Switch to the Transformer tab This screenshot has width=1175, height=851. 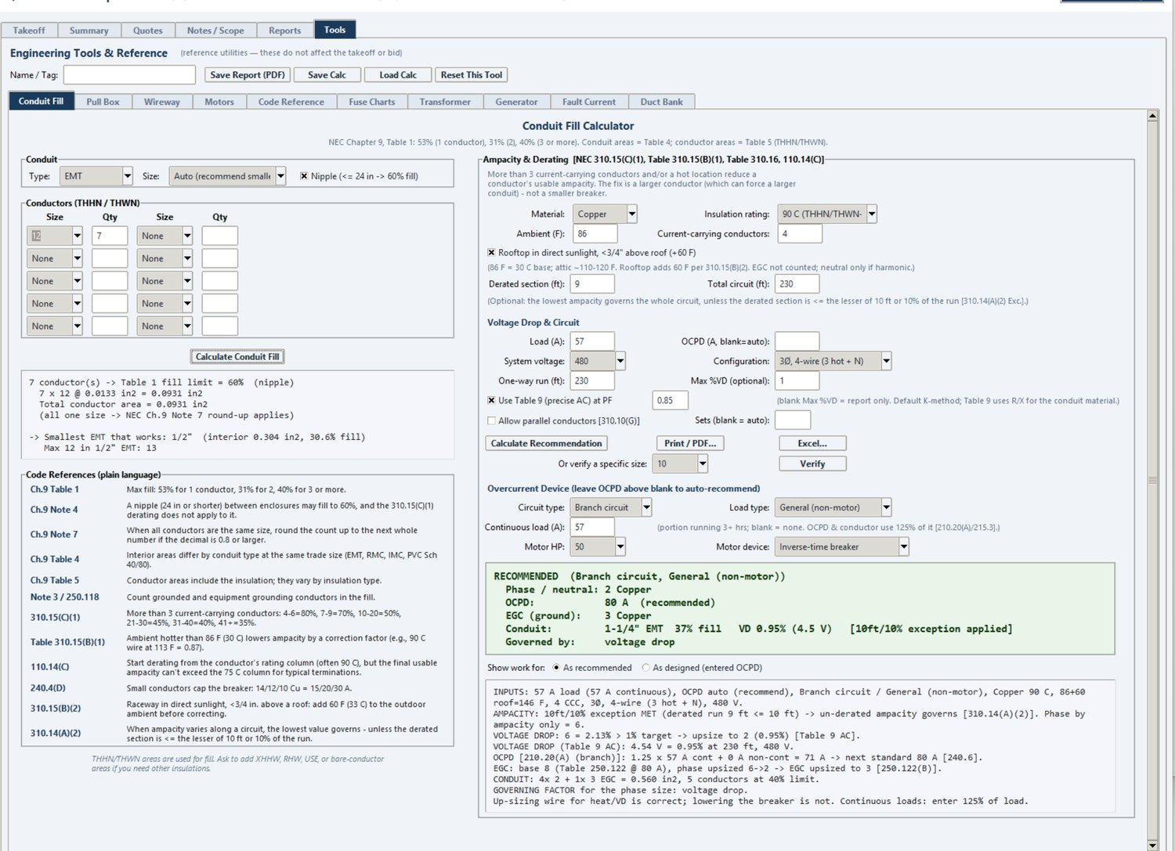click(x=445, y=102)
